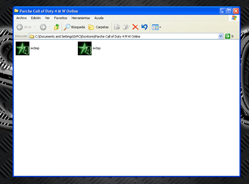The height and width of the screenshot is (184, 249).
Task: Open the Ver menu
Action: point(47,18)
